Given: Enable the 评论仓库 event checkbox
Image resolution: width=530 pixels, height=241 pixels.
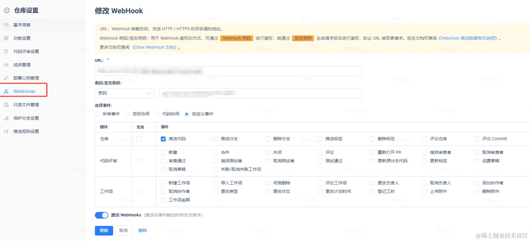Looking at the screenshot, I should [425, 139].
